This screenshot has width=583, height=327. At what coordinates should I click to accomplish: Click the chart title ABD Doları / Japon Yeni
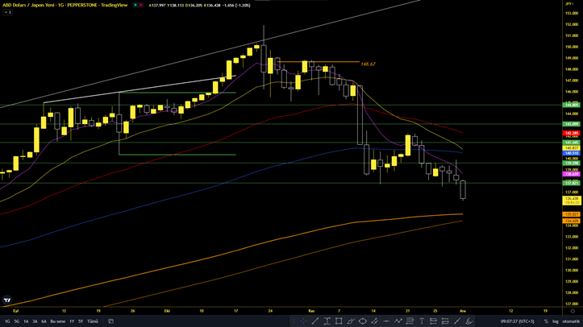point(28,5)
